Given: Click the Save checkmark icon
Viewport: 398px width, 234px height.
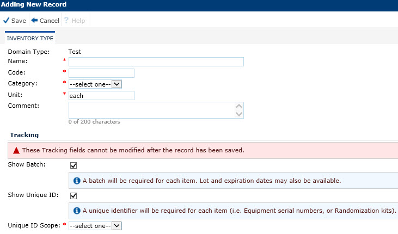Looking at the screenshot, I should click(x=6, y=21).
